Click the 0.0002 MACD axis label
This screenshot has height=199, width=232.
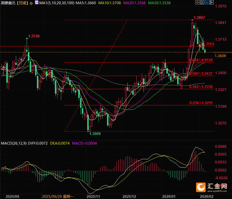click(x=221, y=170)
